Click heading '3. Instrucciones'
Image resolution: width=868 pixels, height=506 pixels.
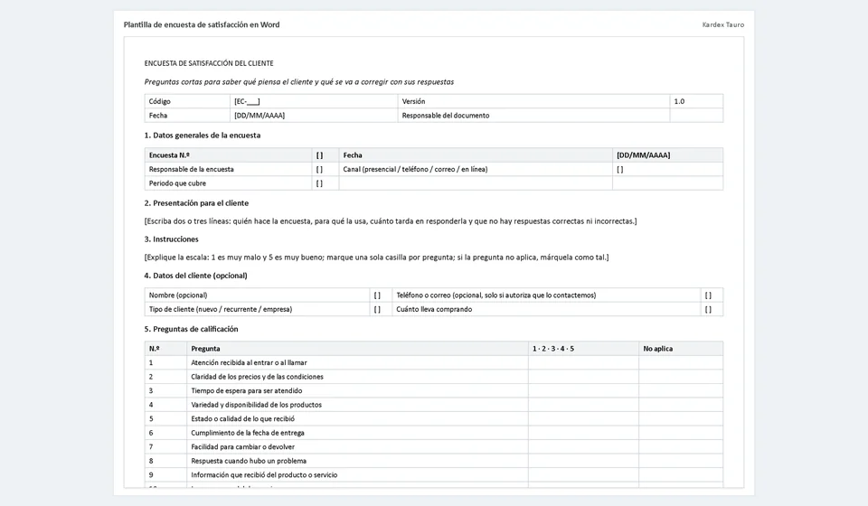point(171,239)
